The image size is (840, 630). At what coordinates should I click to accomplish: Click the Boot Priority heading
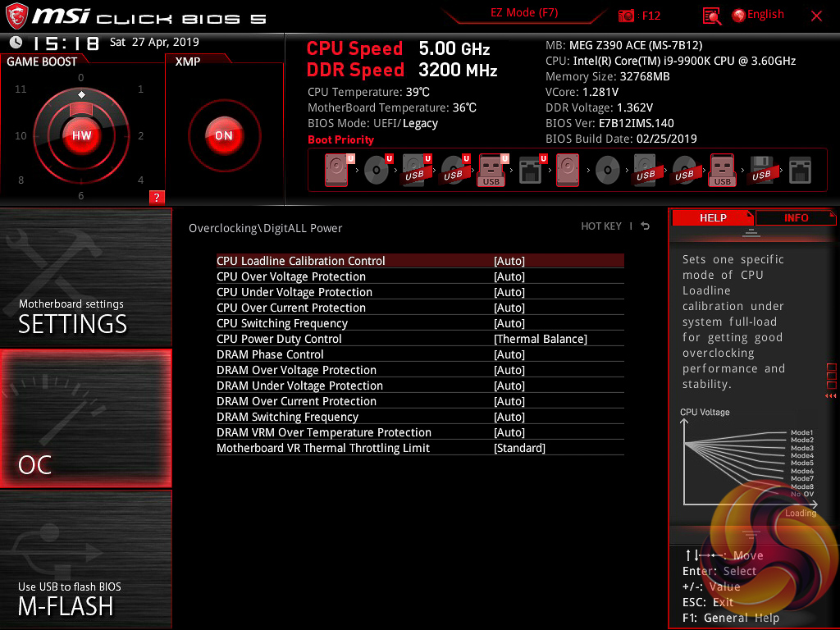click(x=340, y=139)
